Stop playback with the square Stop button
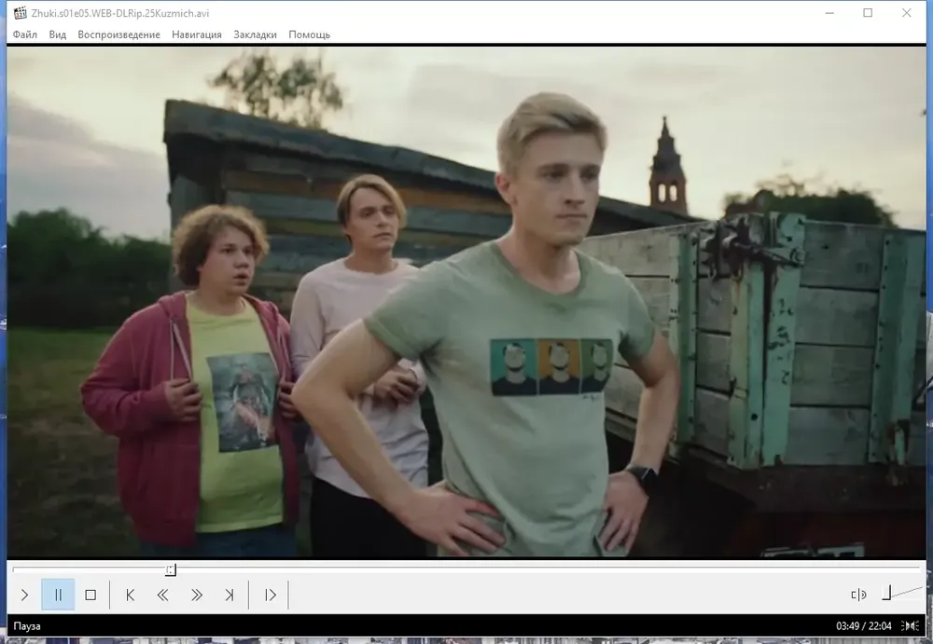This screenshot has height=644, width=933. click(91, 595)
